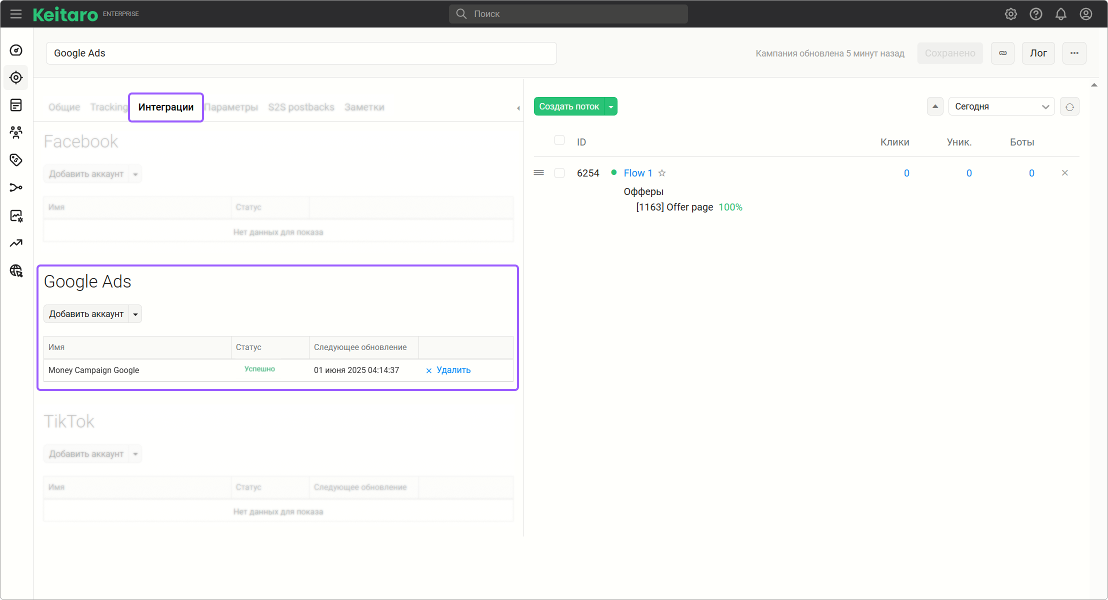Open Affiliate networks people icon in sidebar
The image size is (1108, 600).
tap(16, 132)
